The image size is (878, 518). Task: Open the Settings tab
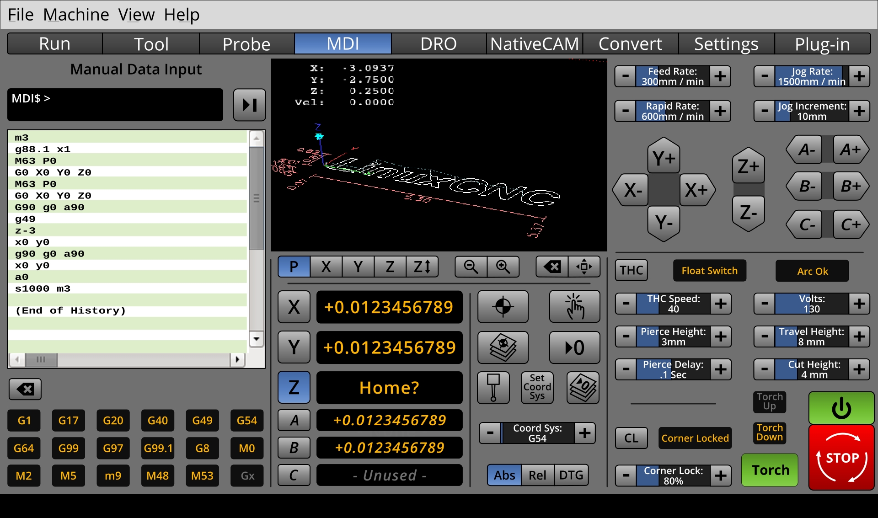[x=726, y=44]
